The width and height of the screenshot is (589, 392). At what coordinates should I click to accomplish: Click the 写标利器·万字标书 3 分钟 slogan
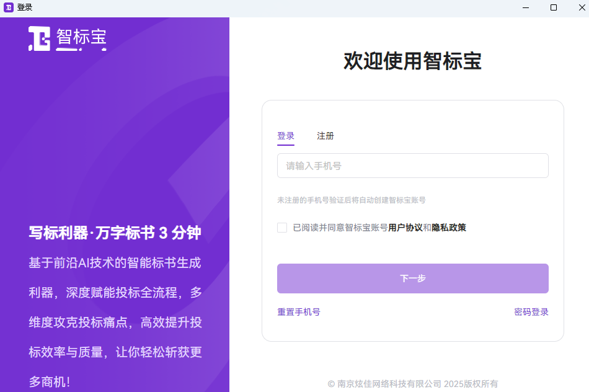pos(115,233)
